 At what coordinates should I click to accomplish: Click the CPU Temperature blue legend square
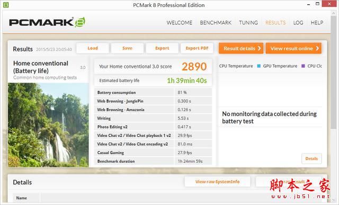259,66
